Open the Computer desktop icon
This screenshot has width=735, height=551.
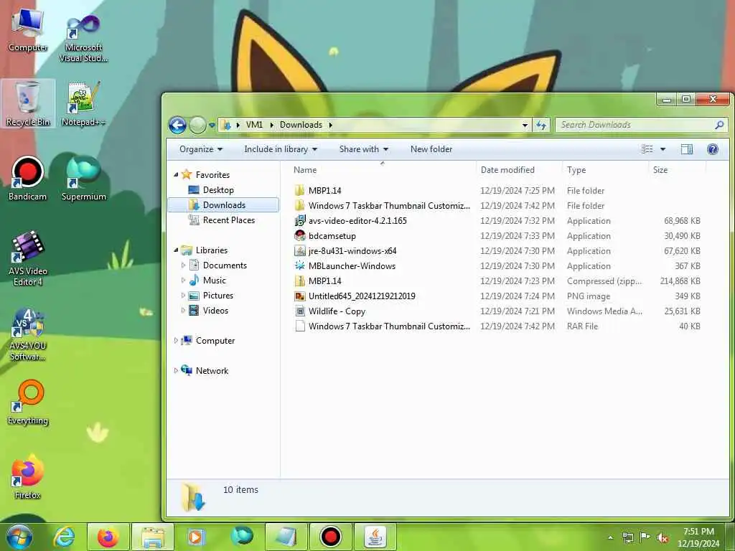(x=28, y=30)
